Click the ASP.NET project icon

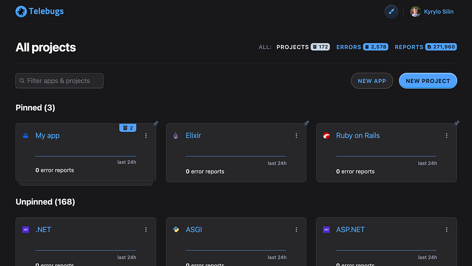click(326, 230)
